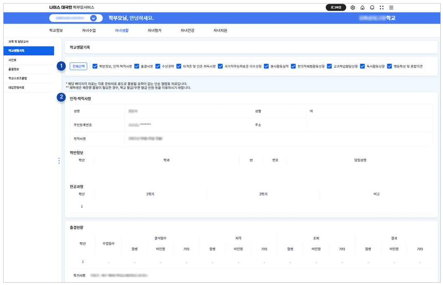The width and height of the screenshot is (443, 285).
Task: Go to home via house icon
Action: pyautogui.click(x=362, y=8)
